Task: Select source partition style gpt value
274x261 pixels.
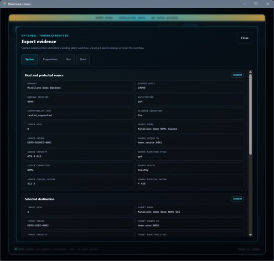Action: click(140, 156)
